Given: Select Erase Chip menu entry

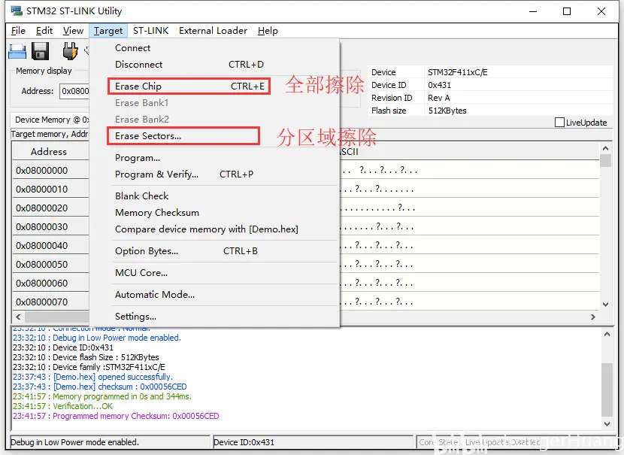Looking at the screenshot, I should click(x=189, y=86).
